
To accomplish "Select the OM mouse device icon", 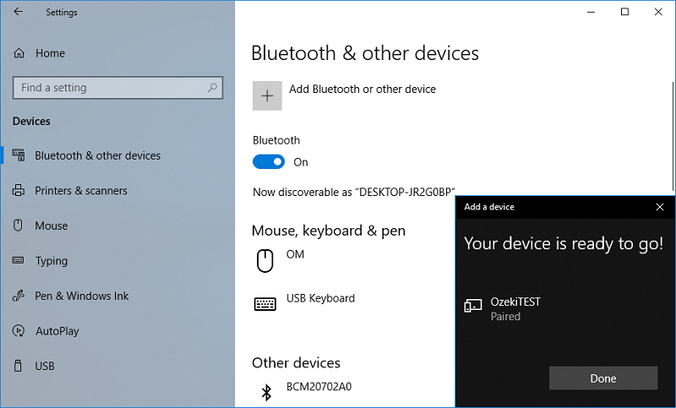I will pos(265,261).
